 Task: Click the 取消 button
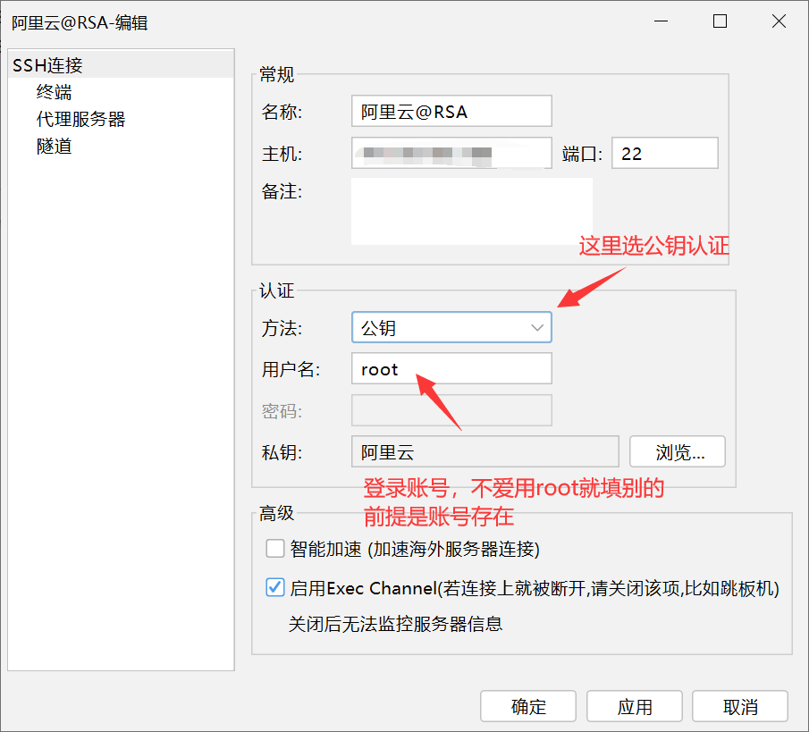pyautogui.click(x=740, y=706)
